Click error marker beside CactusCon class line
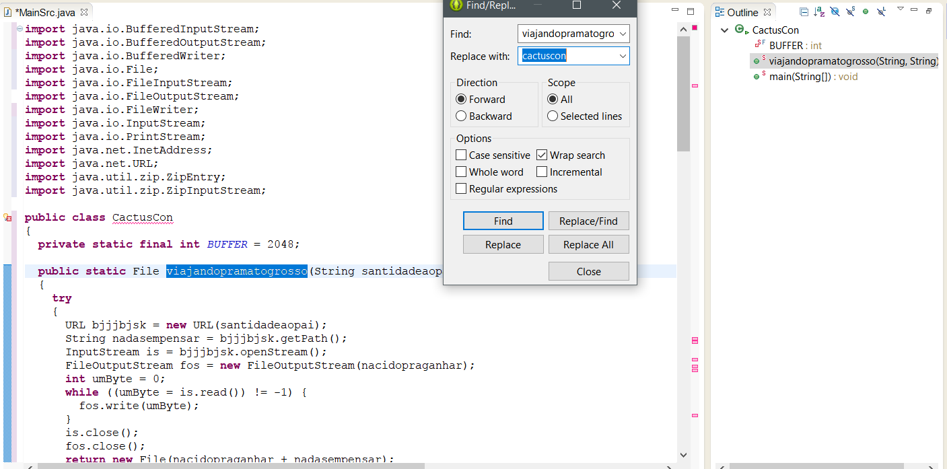947x469 pixels. pyautogui.click(x=7, y=217)
